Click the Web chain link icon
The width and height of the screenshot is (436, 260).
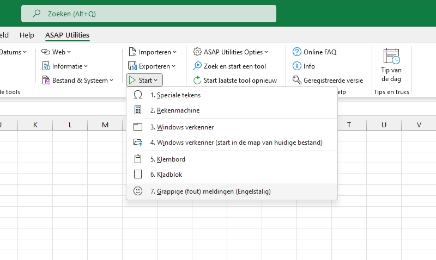coord(46,52)
